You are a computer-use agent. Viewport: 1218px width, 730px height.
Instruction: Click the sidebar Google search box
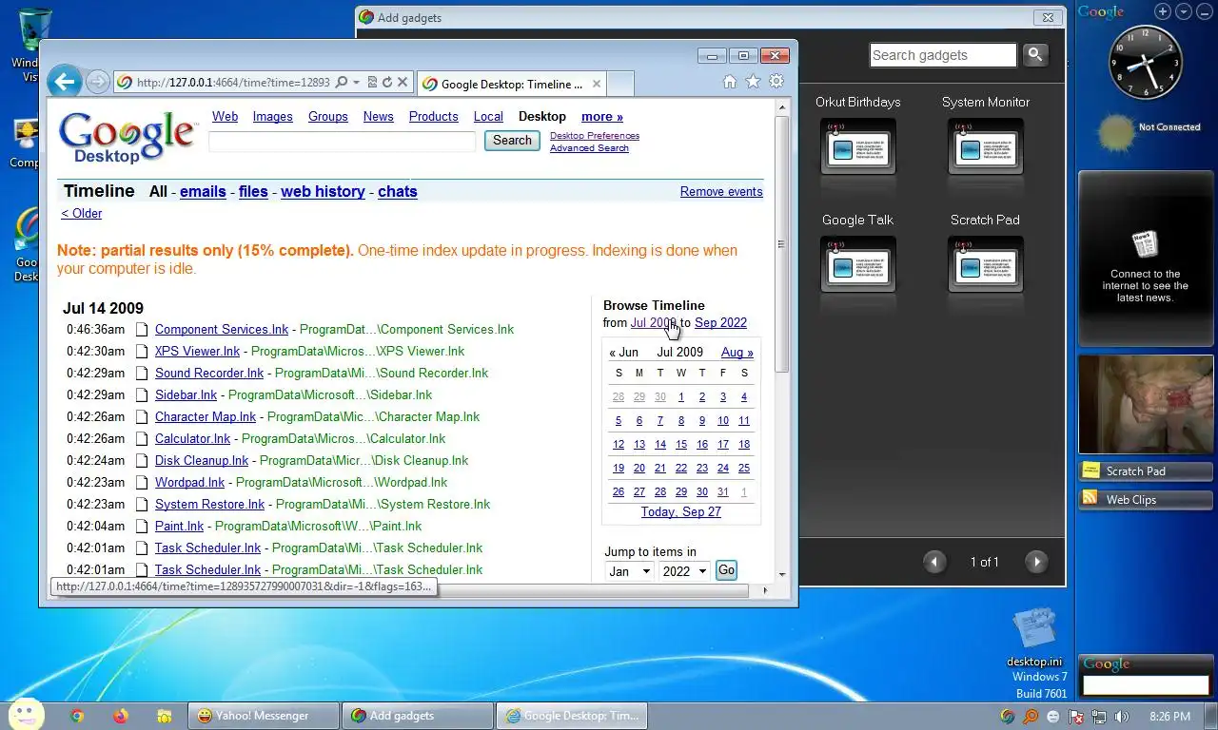tap(1146, 684)
